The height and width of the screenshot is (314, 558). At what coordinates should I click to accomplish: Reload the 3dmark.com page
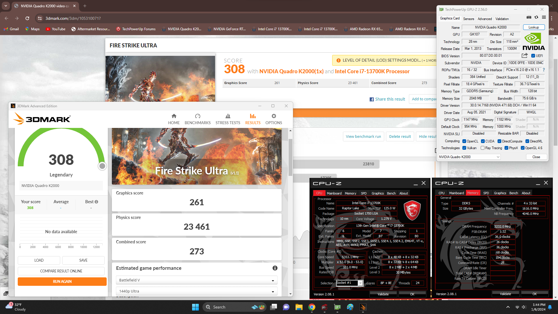[27, 18]
